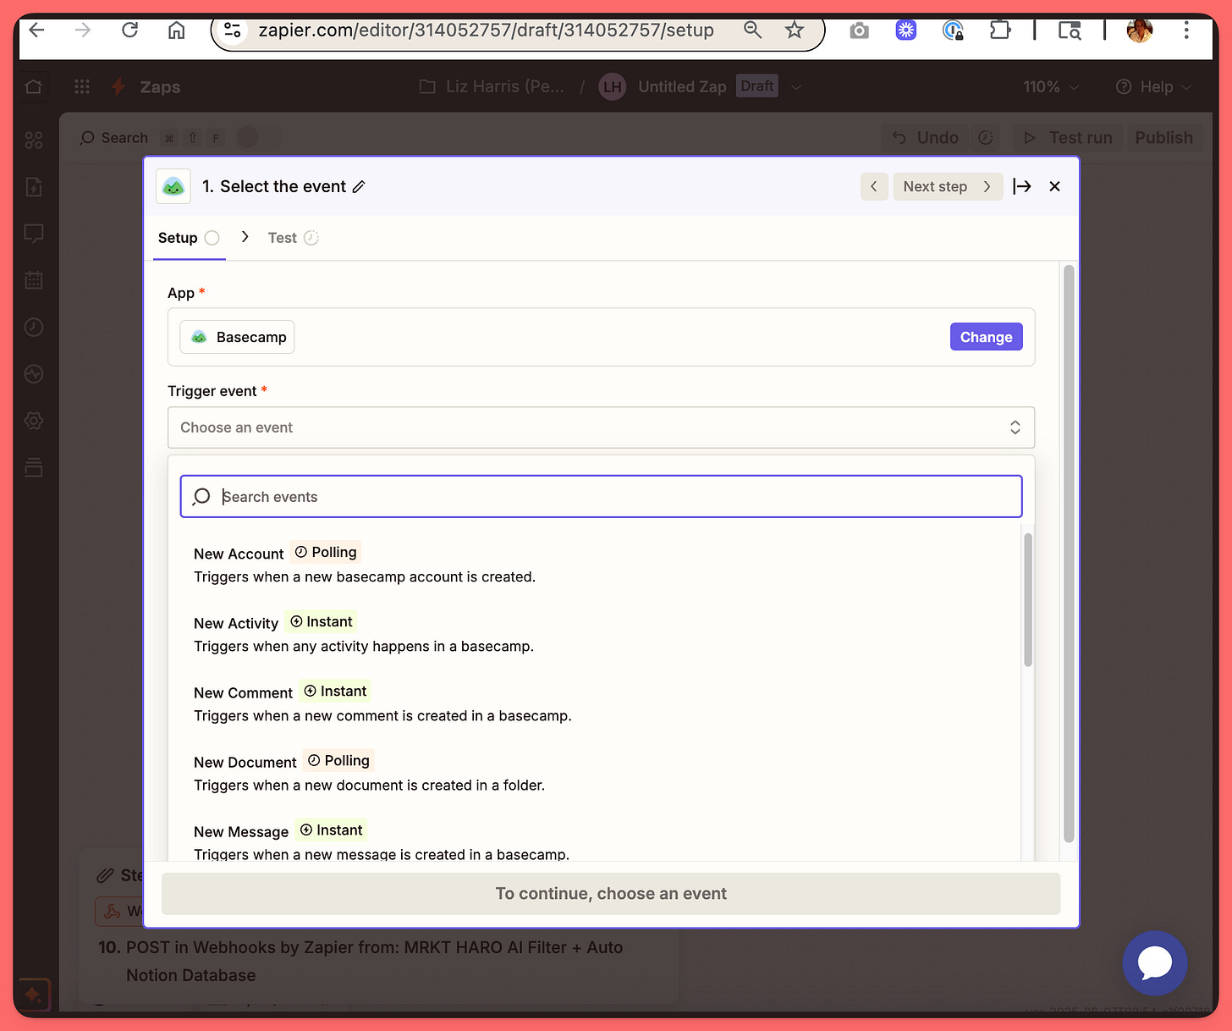Go back in browser history
This screenshot has height=1031, width=1232.
[36, 30]
